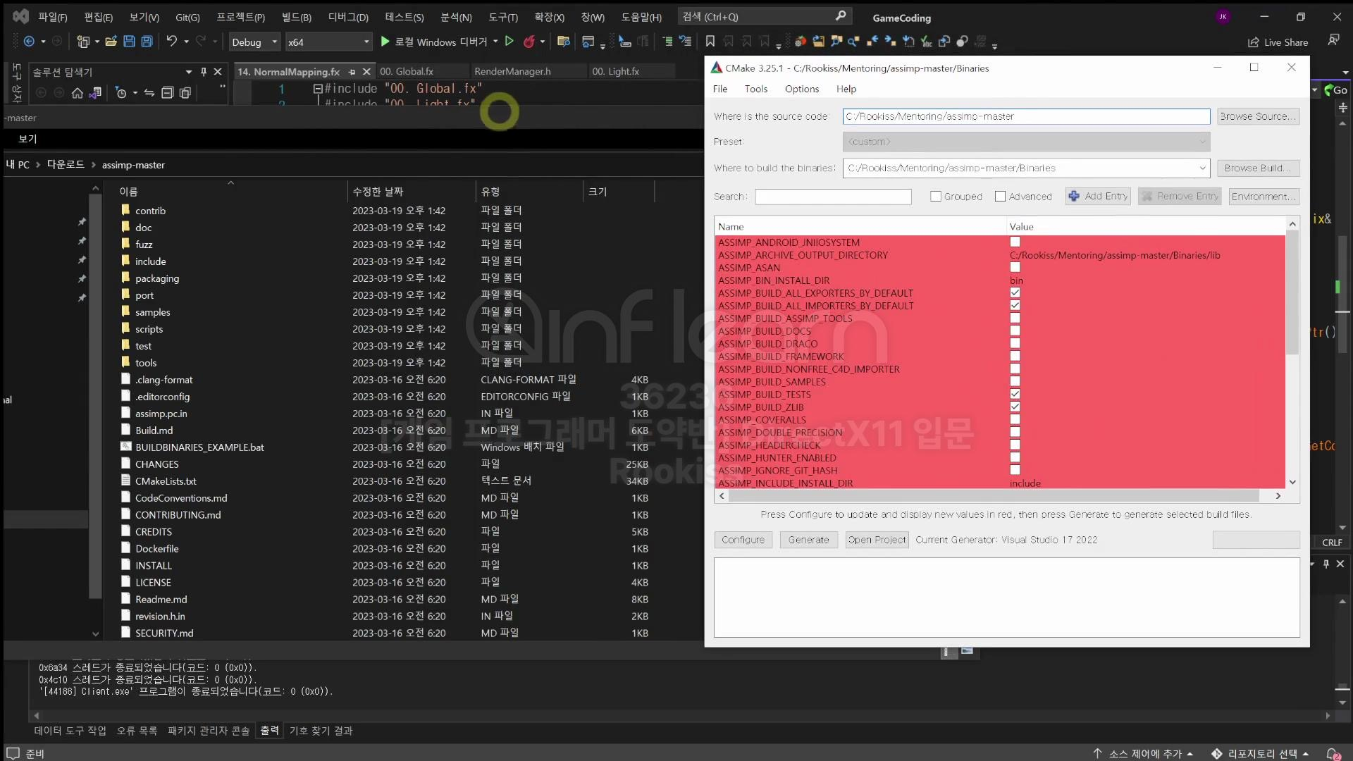This screenshot has height=761, width=1353.
Task: Click the Undo icon in toolbar
Action: [171, 42]
